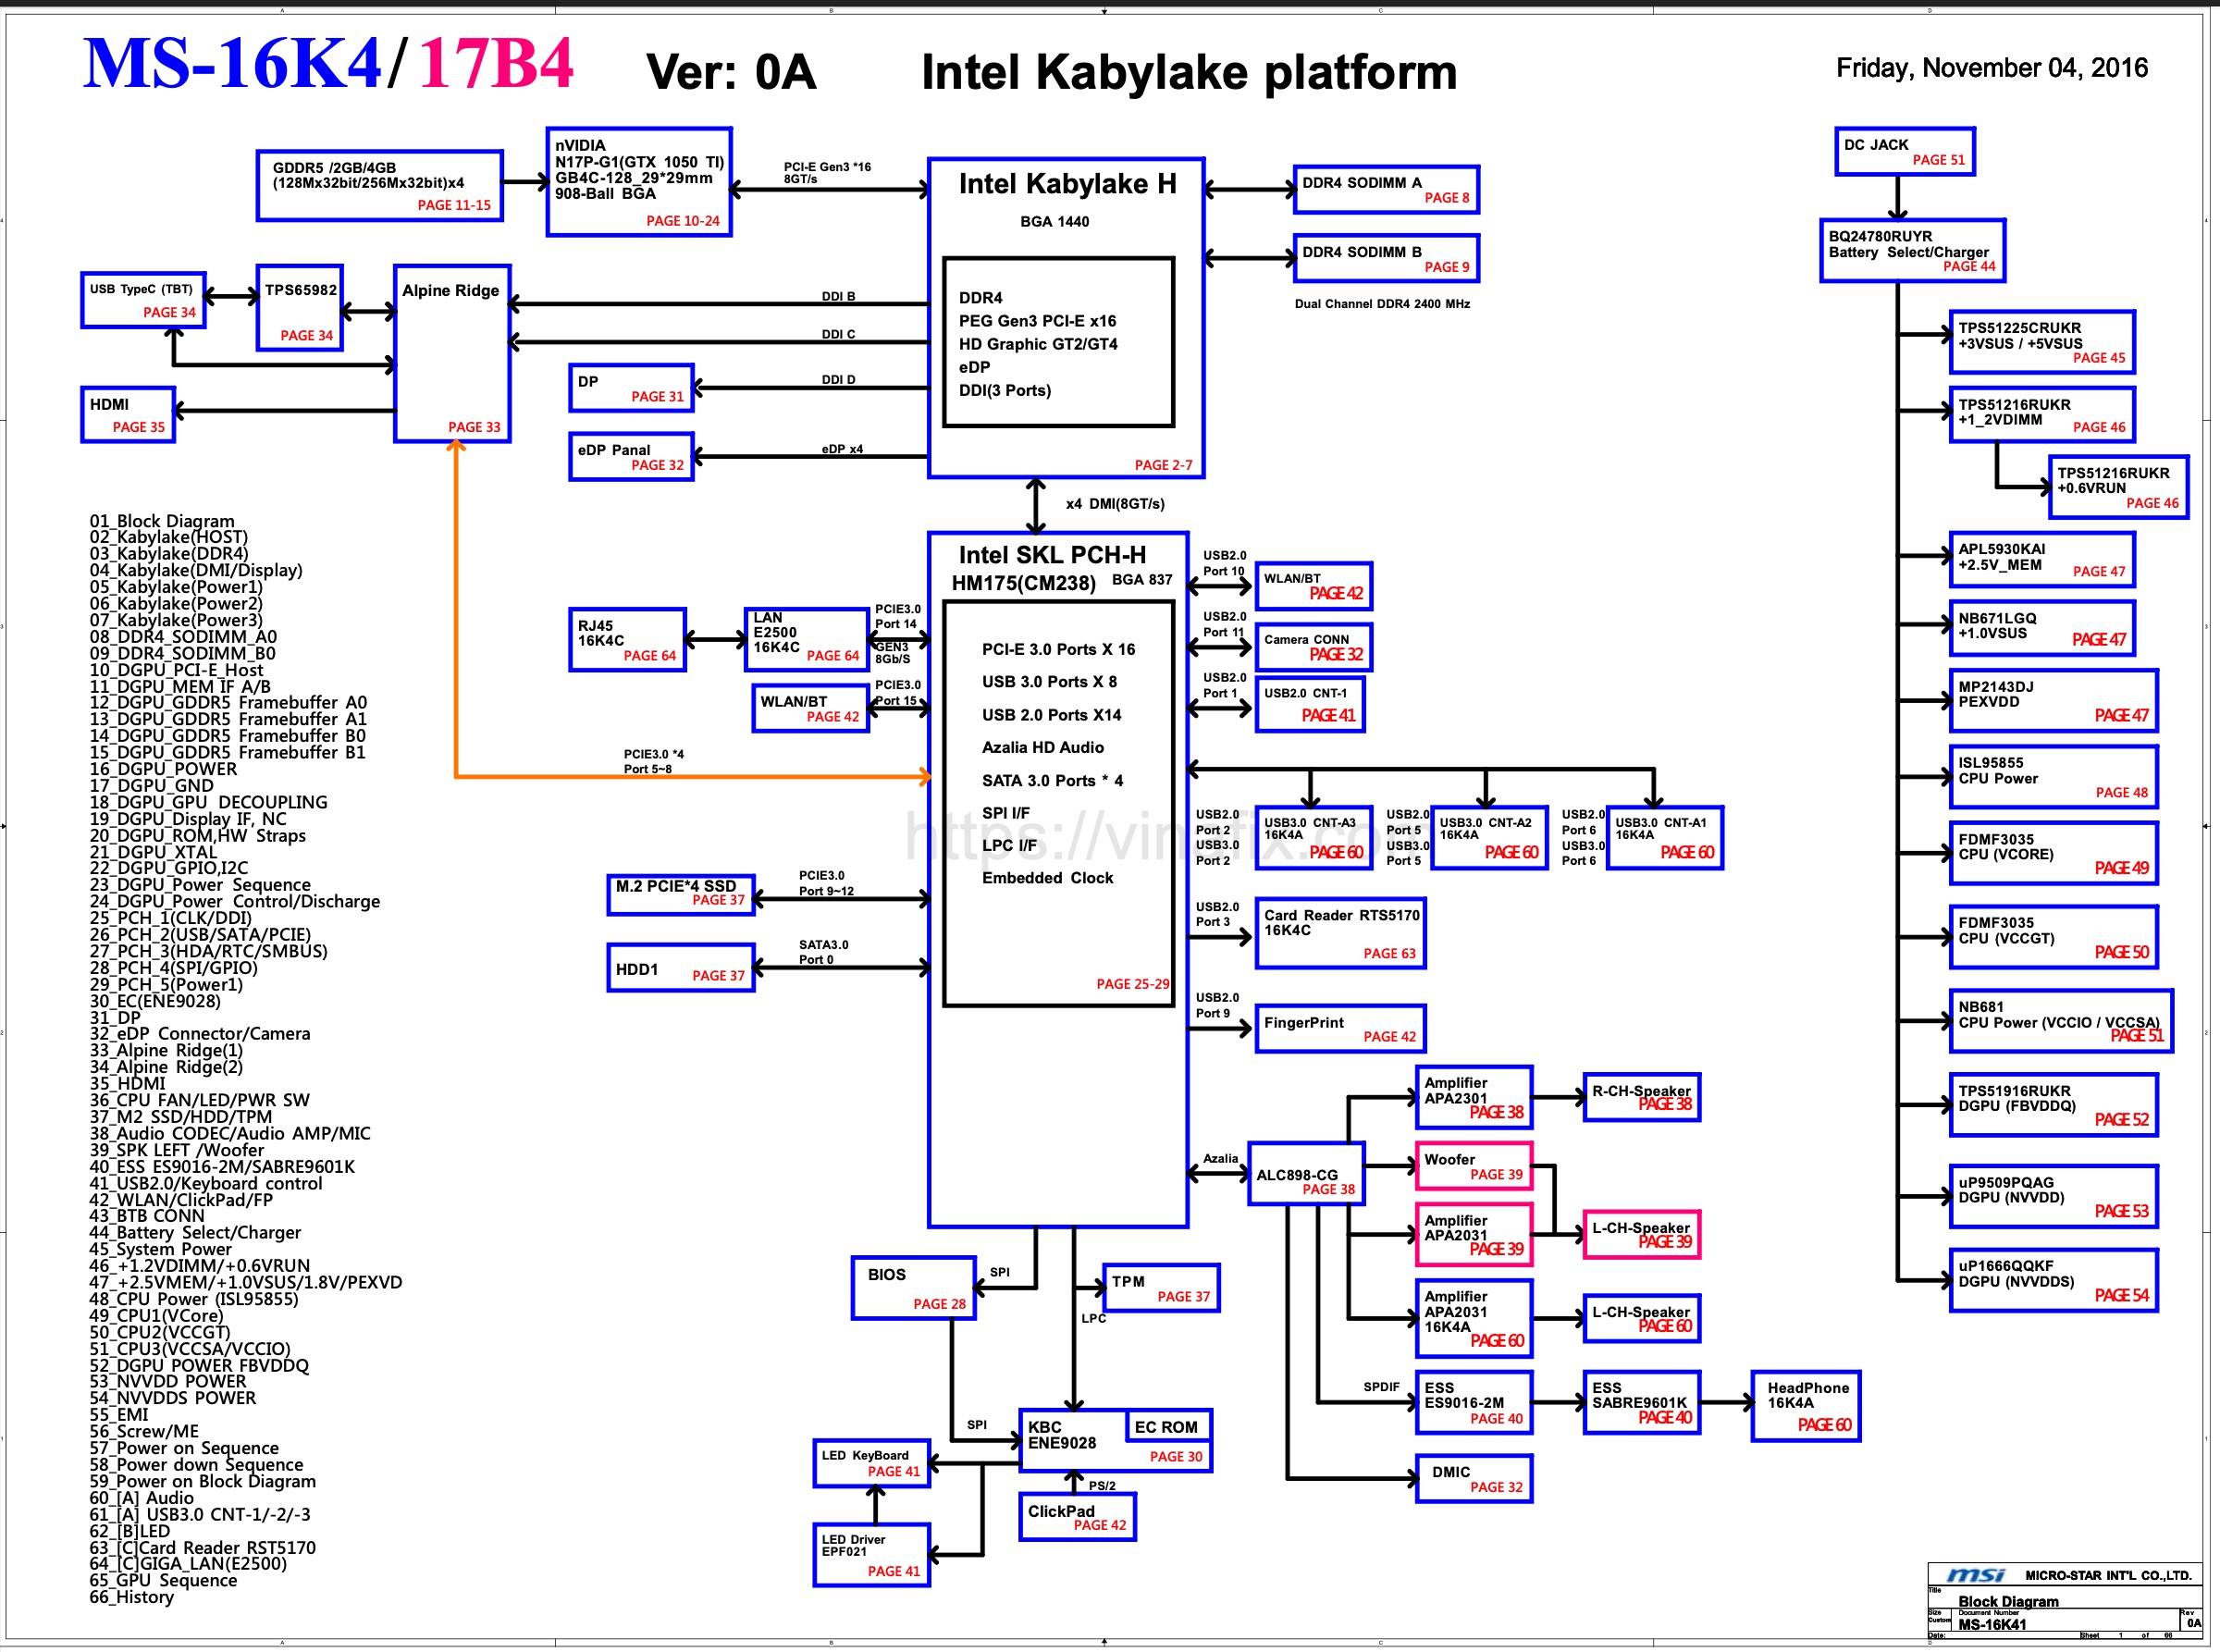The image size is (2220, 1652).
Task: Click the EC ROM box
Action: click(x=1170, y=1426)
